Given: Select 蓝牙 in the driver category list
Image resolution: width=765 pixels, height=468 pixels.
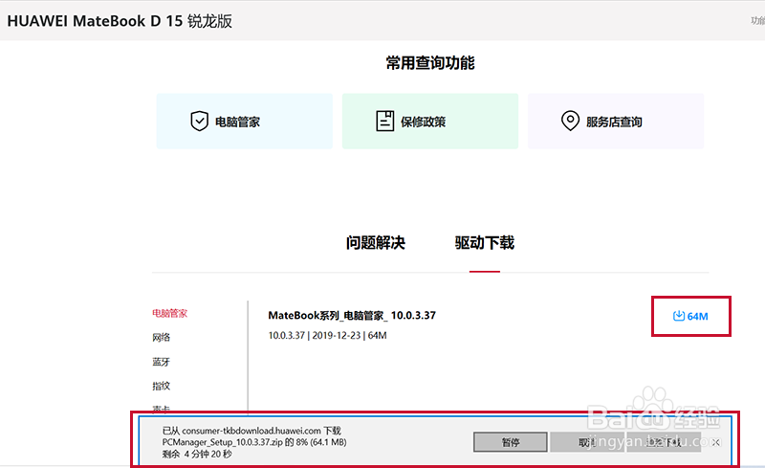Looking at the screenshot, I should [x=161, y=362].
